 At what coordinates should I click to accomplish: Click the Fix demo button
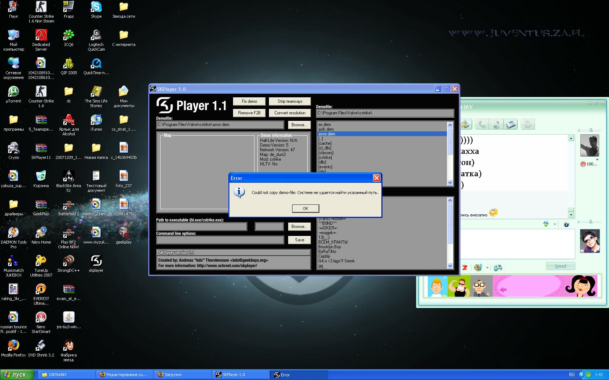249,101
